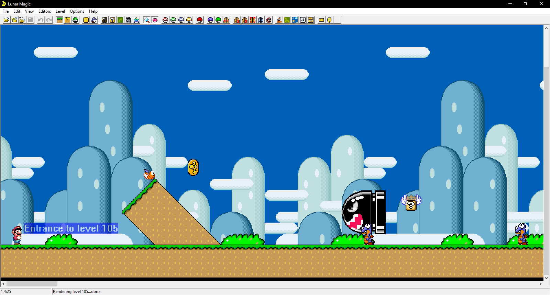The image size is (550, 295).
Task: Select the Yoshi dragon coin in the level
Action: point(193,168)
